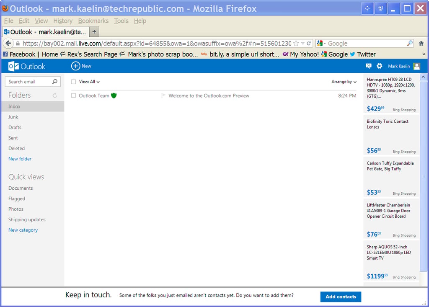Open the Facebook | Home bookmark

(30, 54)
